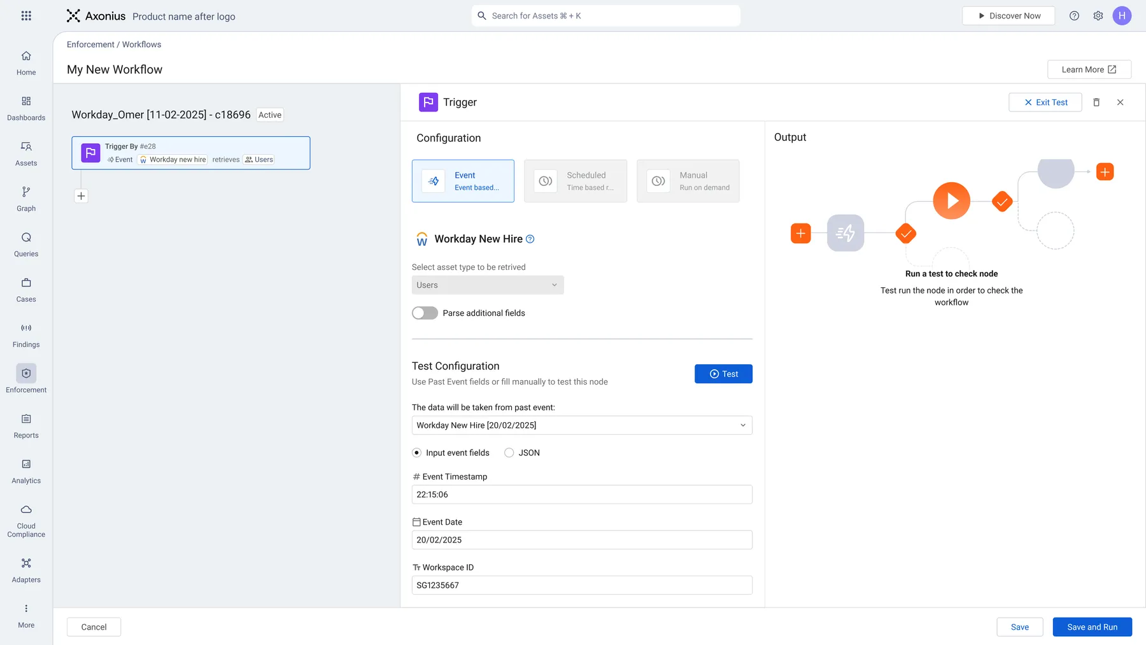1146x645 pixels.
Task: Click the Axonius logo
Action: point(96,16)
